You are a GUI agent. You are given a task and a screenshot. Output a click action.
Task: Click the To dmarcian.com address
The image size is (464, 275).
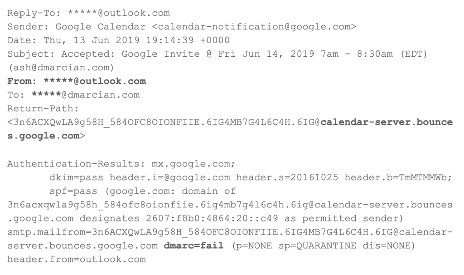coord(86,95)
